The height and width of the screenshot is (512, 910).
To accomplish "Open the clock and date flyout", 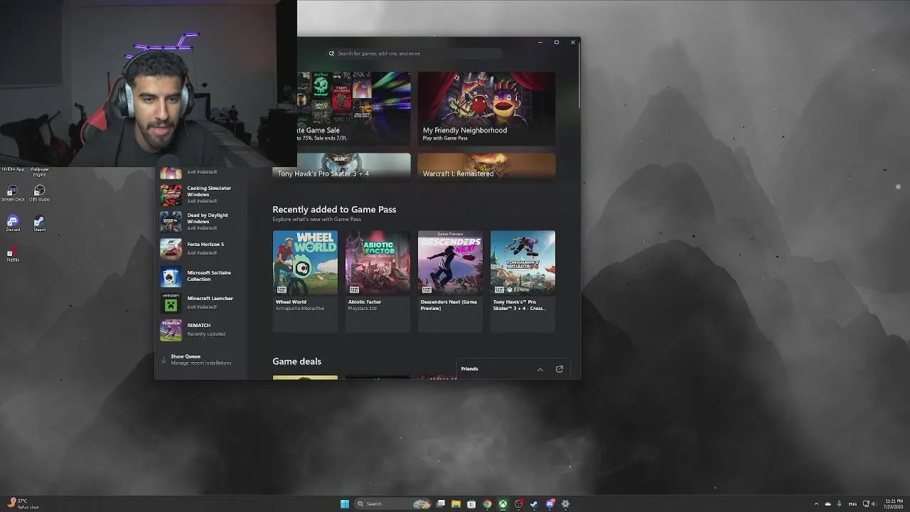I will pos(894,503).
